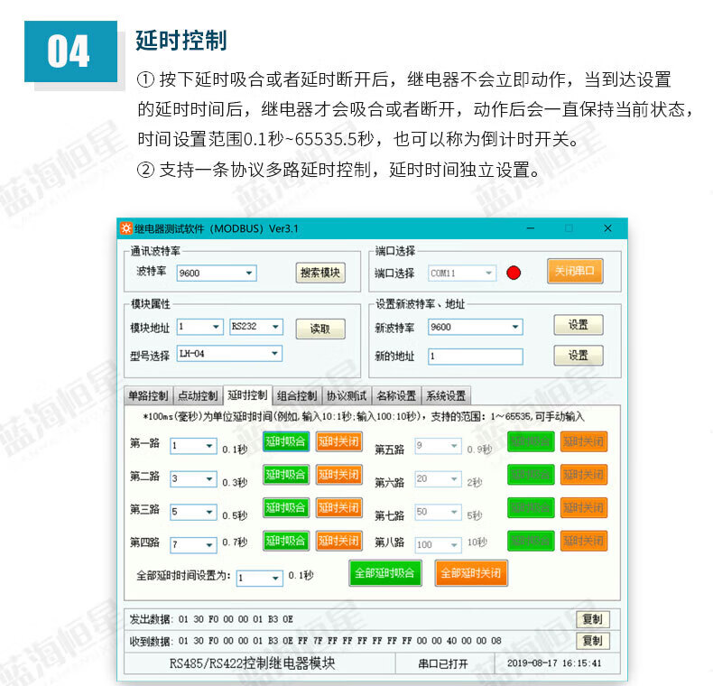Click 复制 button for 发出数据
This screenshot has height=686, width=713.
pyautogui.click(x=592, y=619)
